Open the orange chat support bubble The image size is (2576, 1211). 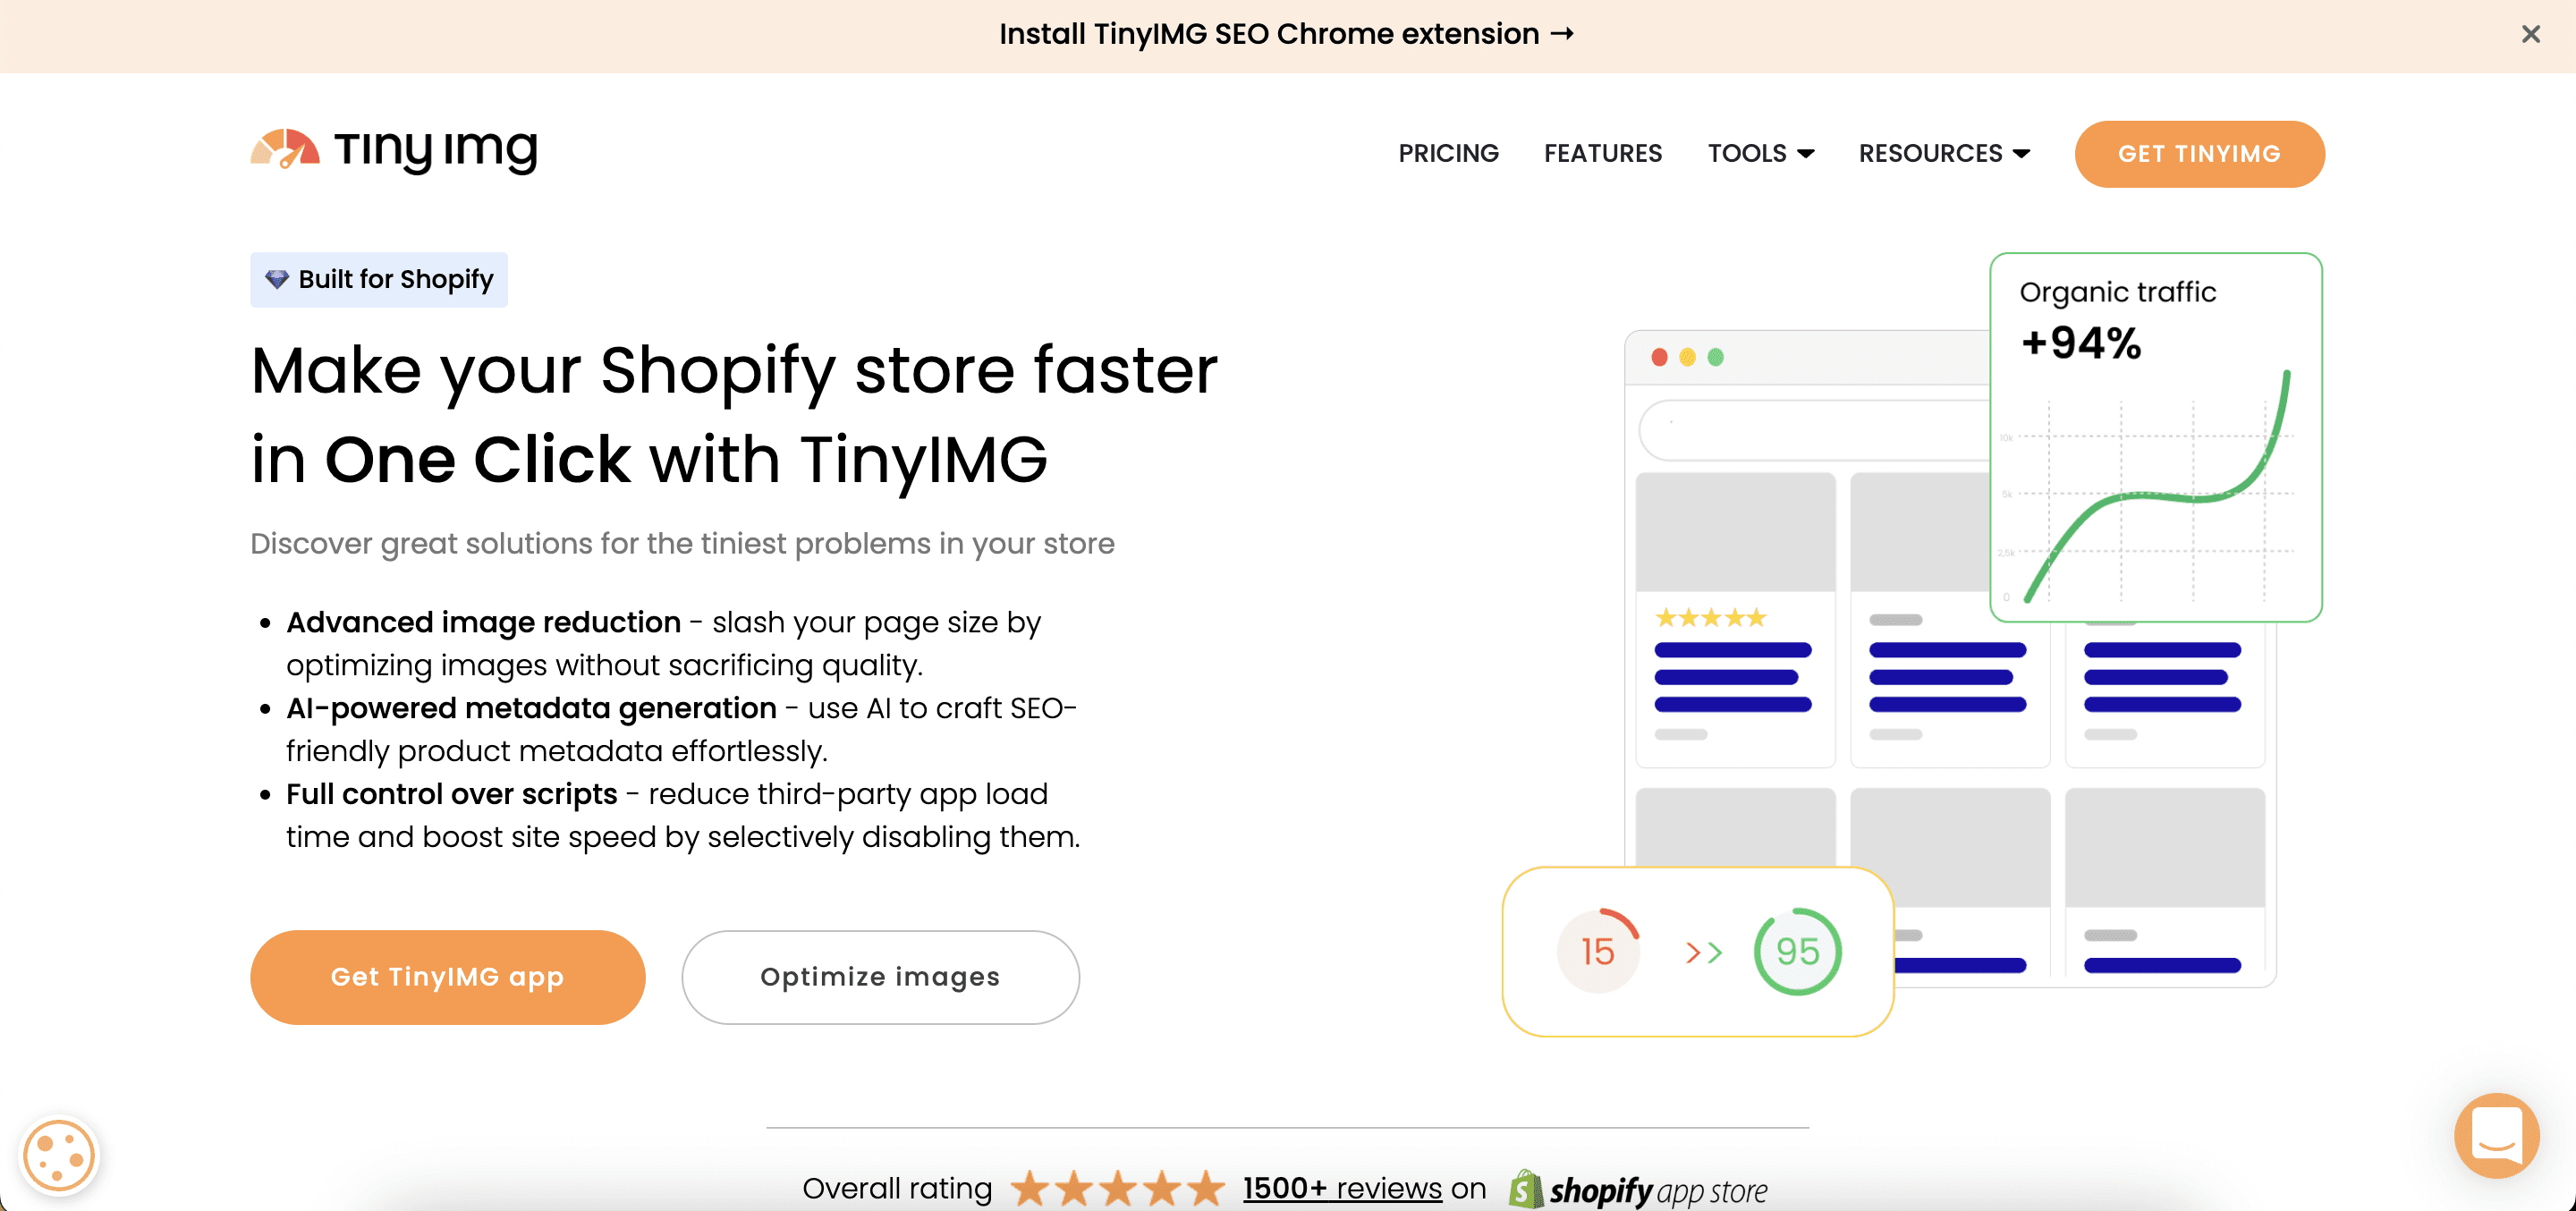click(x=2496, y=1135)
